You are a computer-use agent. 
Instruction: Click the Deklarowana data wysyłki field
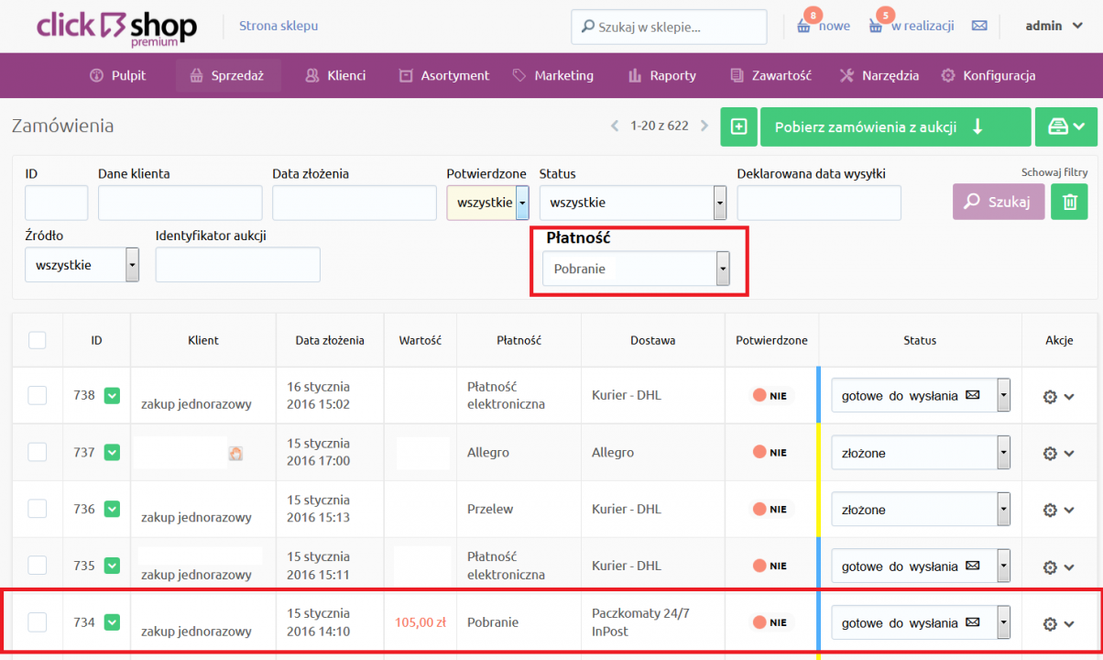point(819,203)
